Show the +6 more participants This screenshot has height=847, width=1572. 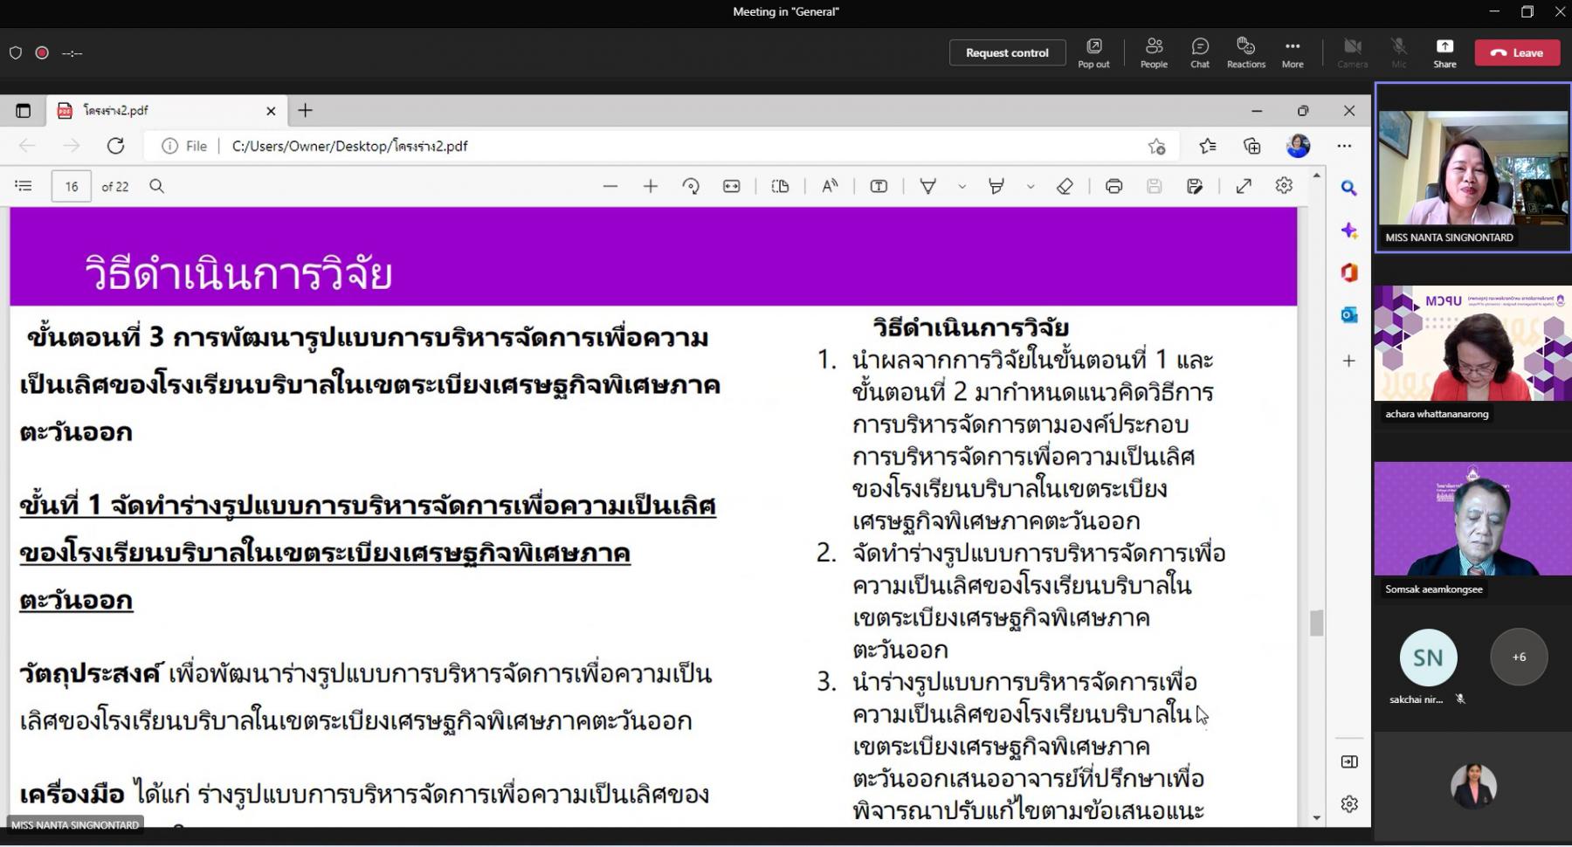tap(1519, 658)
